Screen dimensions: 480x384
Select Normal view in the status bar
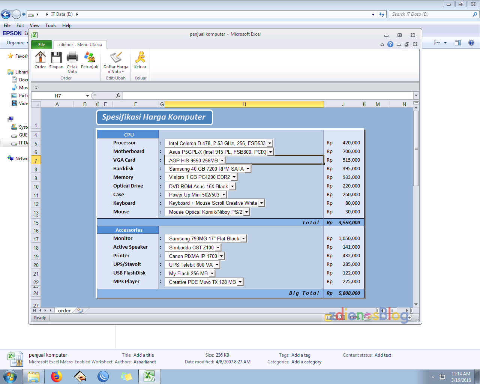[328, 318]
